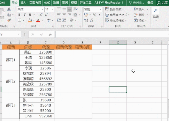169x121 pixels.
Task: Open 单元格样式 cell styles
Action: pos(116,20)
